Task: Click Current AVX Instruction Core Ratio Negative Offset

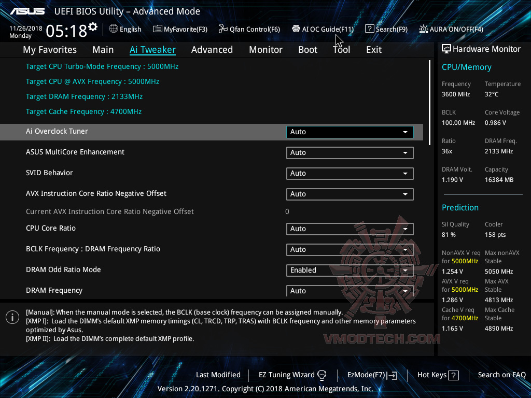Action: tap(110, 211)
